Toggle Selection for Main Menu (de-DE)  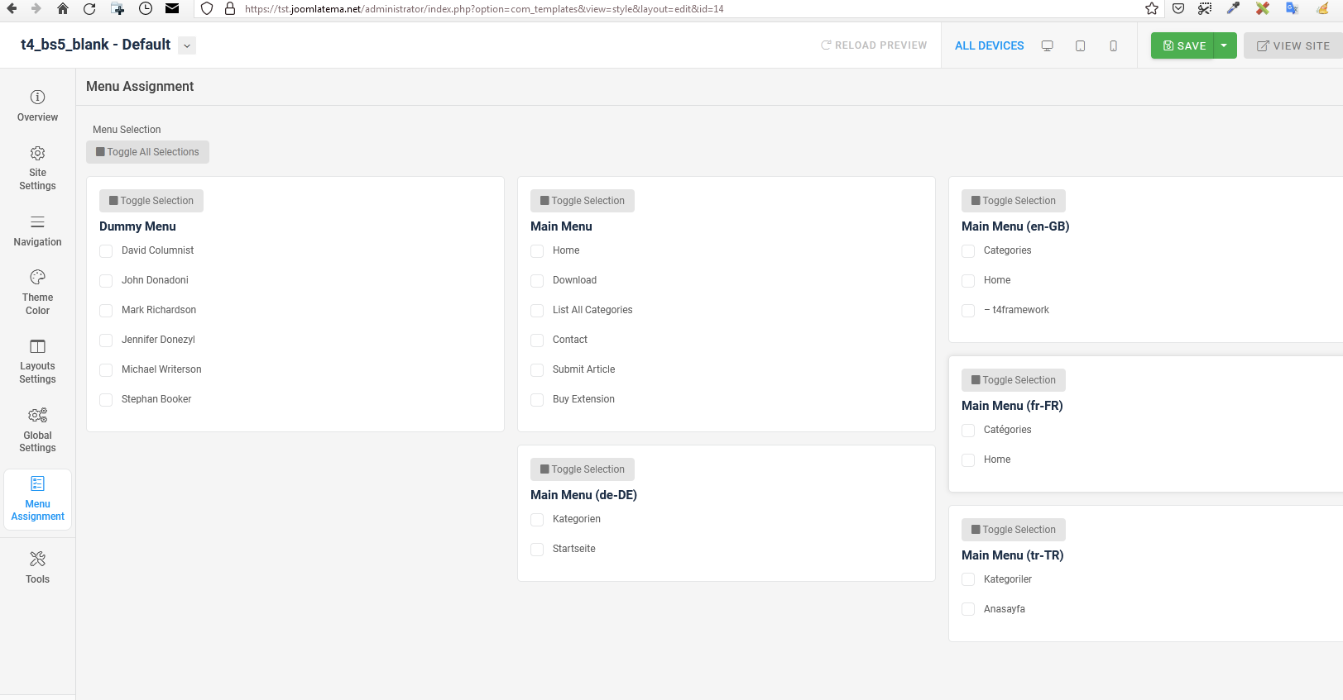click(x=583, y=469)
